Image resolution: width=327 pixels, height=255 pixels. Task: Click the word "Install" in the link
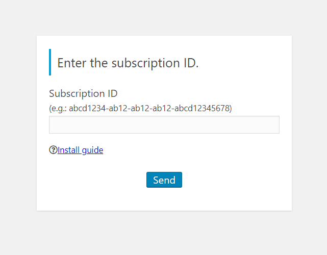click(68, 150)
